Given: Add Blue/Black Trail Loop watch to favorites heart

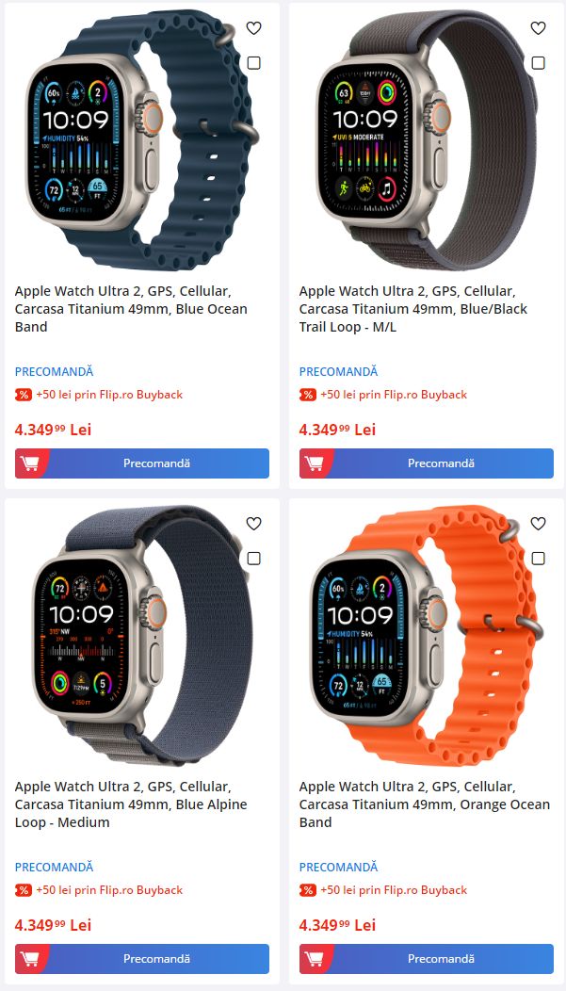Looking at the screenshot, I should pos(538,28).
